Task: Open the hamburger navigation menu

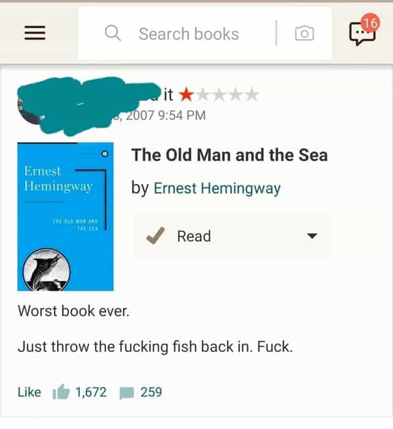Action: coord(35,33)
